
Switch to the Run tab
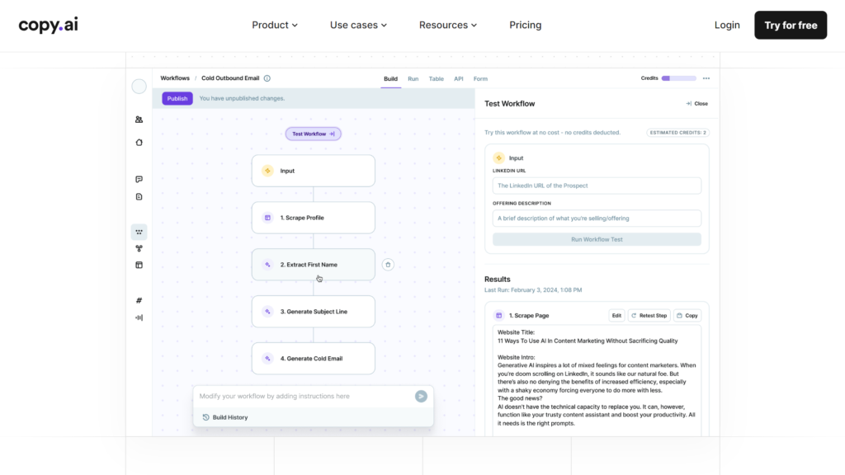click(x=413, y=79)
